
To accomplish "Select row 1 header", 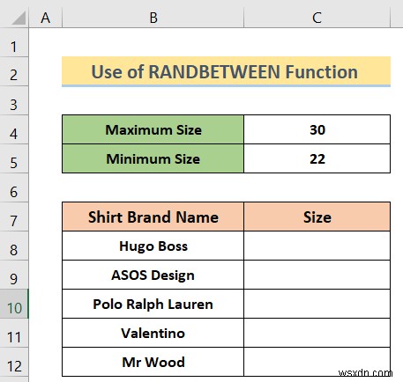I will 14,42.
